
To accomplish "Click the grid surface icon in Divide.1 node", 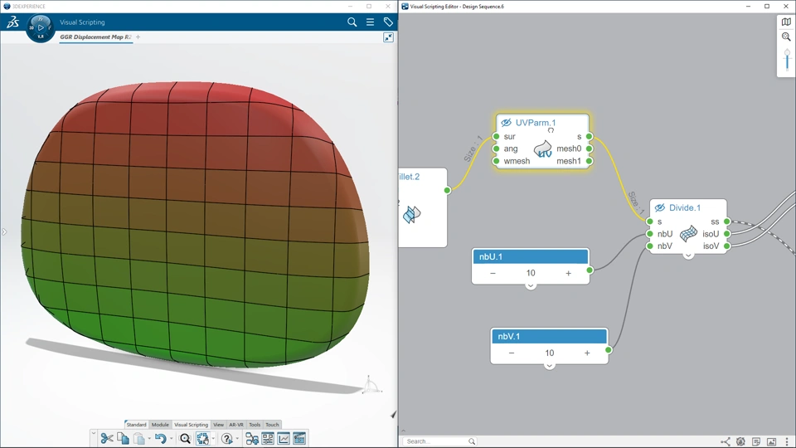I will (688, 234).
